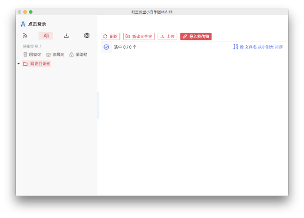This screenshot has width=304, height=218.
Task: Collapse the 网盘目录树 tree arrow
Action: tap(19, 64)
